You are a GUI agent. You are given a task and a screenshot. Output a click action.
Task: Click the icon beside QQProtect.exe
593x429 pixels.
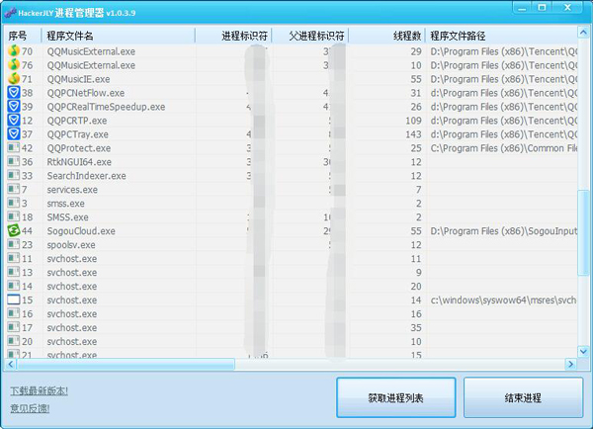coord(14,147)
